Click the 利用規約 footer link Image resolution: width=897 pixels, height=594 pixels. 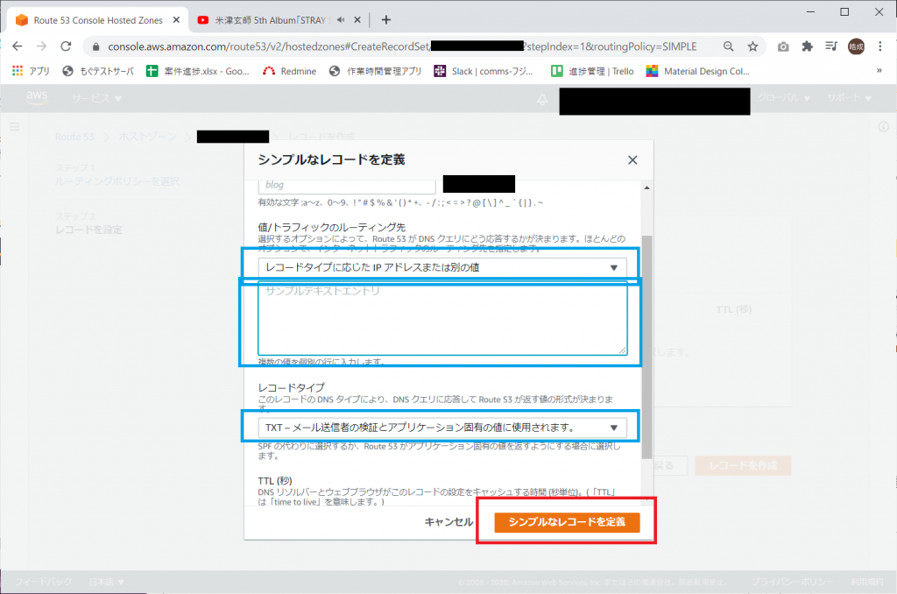tap(867, 582)
